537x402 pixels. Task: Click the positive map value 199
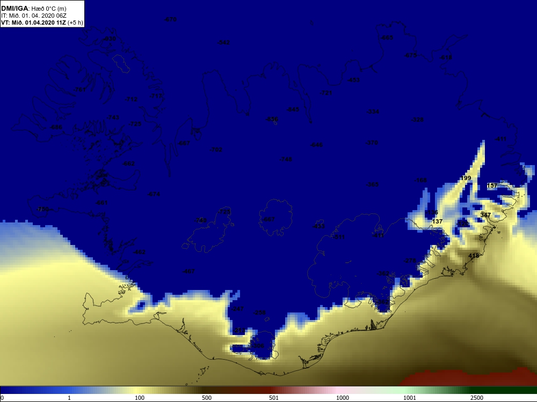coord(466,178)
